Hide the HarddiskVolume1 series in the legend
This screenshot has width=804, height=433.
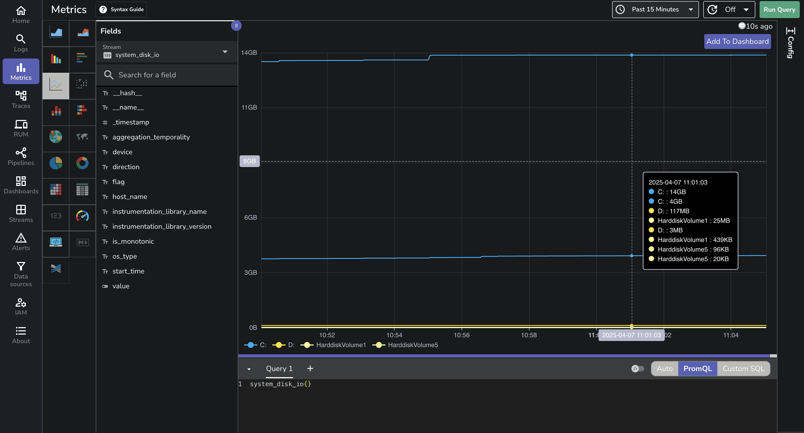[333, 345]
